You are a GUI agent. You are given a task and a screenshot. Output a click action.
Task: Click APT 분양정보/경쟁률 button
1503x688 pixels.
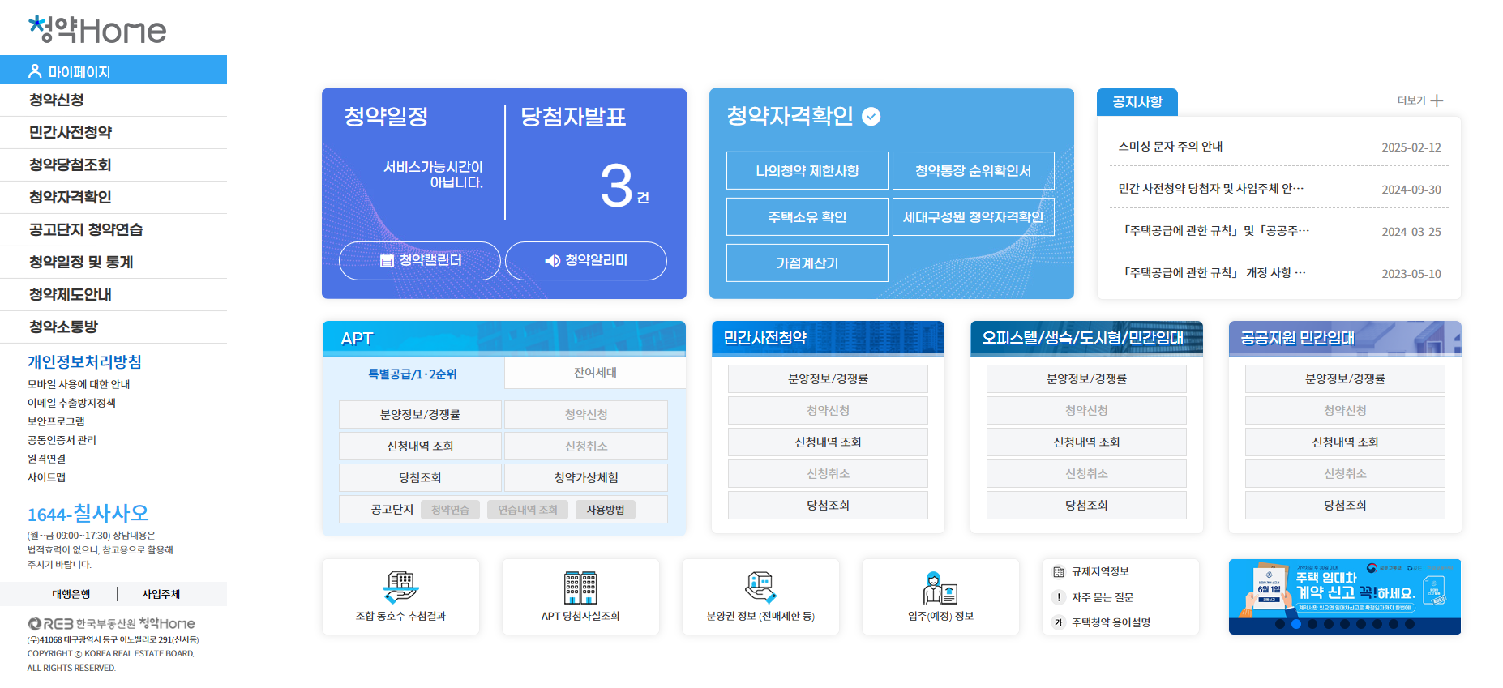(x=420, y=414)
